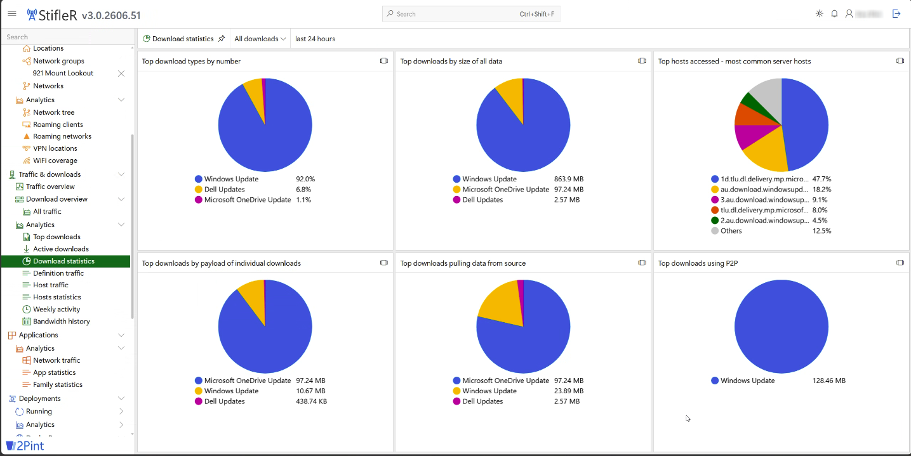
Task: Click the Locations house icon
Action: (x=27, y=48)
